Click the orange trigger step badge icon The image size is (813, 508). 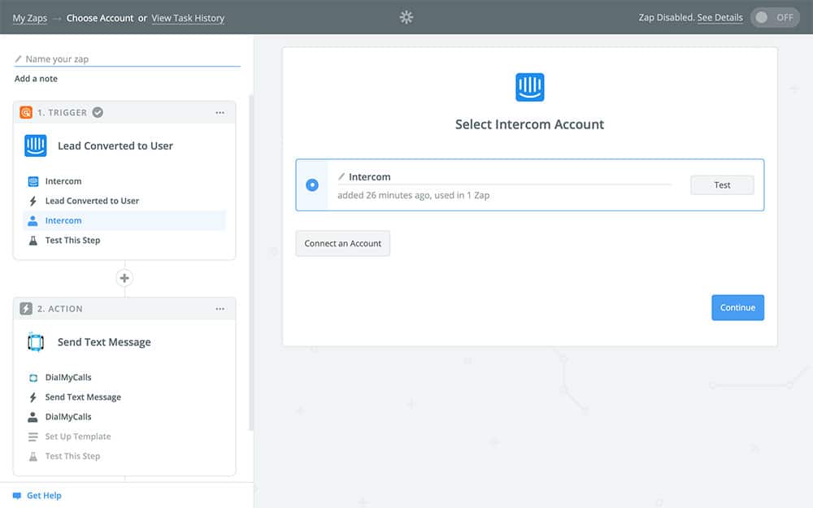[26, 113]
